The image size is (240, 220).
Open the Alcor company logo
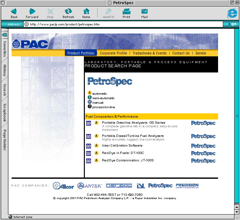point(63,186)
